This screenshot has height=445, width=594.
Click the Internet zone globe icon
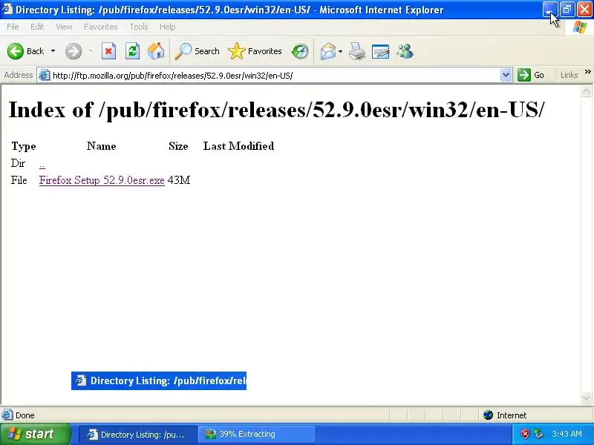(x=488, y=415)
